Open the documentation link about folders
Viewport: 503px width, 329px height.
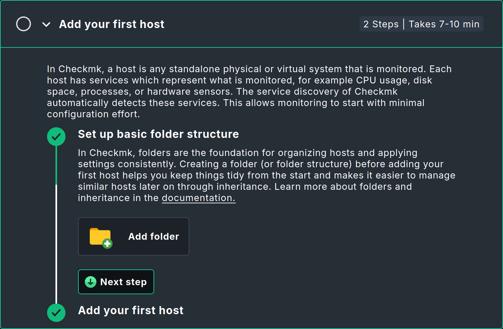click(x=198, y=198)
